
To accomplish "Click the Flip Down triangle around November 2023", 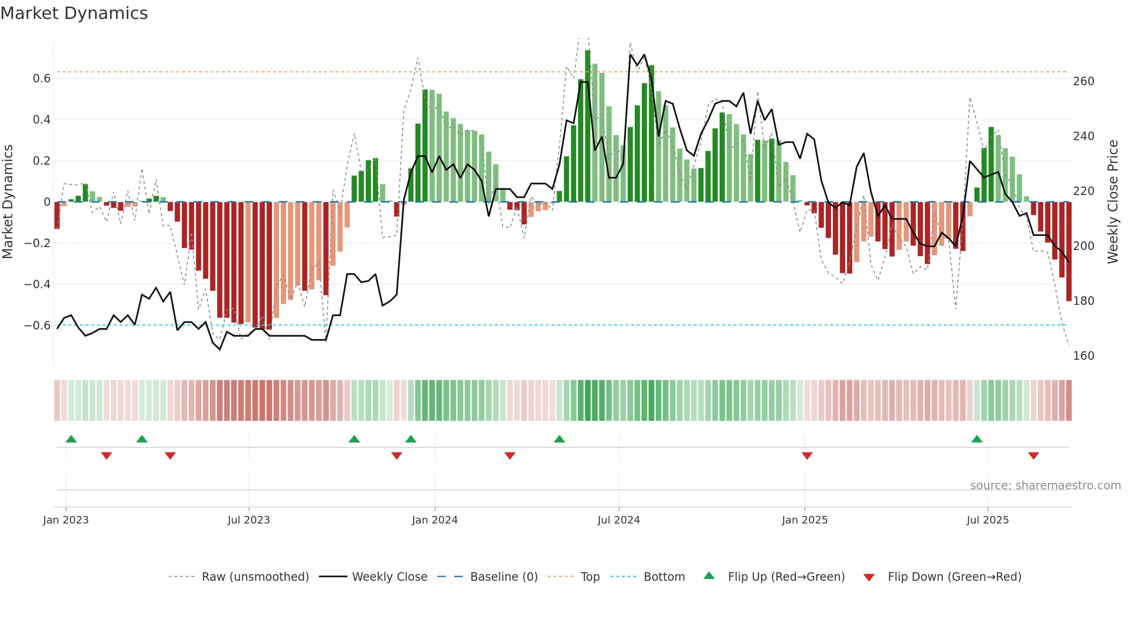I will [397, 455].
